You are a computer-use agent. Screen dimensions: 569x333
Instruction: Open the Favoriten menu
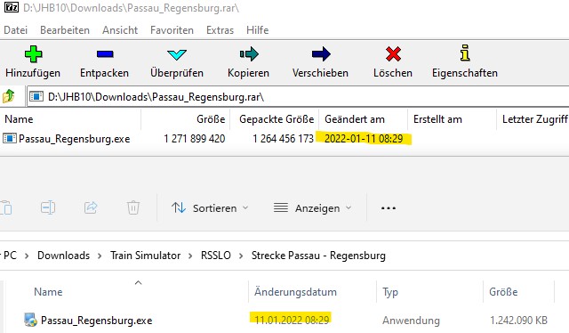tap(172, 30)
